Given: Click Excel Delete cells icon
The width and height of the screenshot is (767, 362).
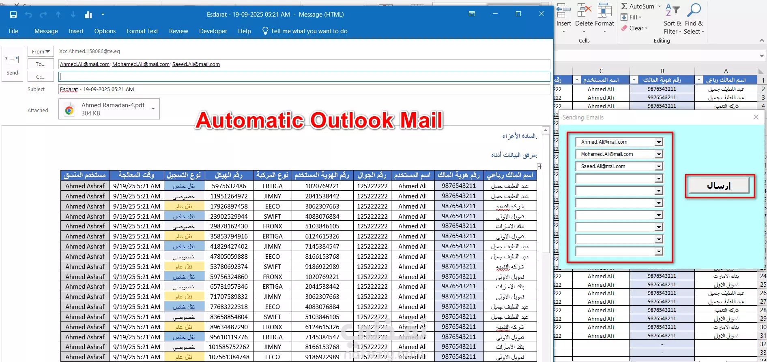Looking at the screenshot, I should 584,11.
